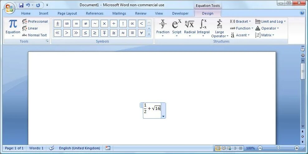Click the Words: 1 status indicator

pos(36,148)
